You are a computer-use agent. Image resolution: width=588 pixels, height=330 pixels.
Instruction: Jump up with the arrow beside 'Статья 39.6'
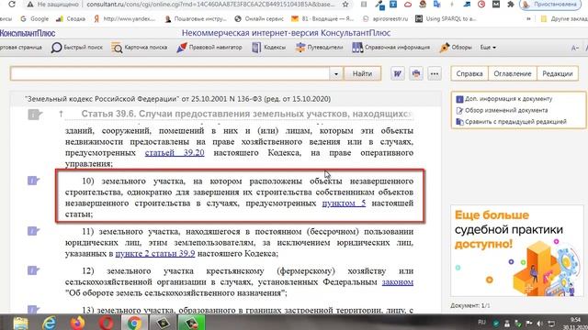[61, 114]
